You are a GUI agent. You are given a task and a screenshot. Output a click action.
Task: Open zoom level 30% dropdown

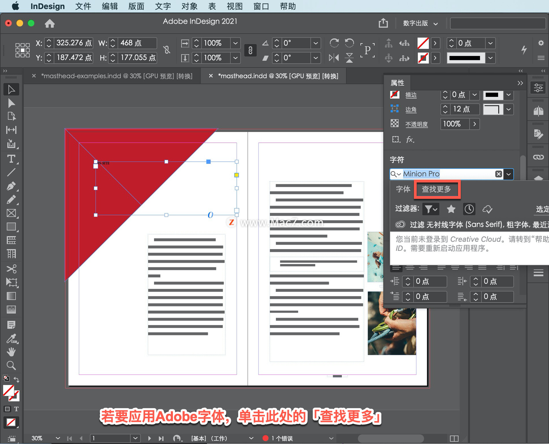[58, 438]
